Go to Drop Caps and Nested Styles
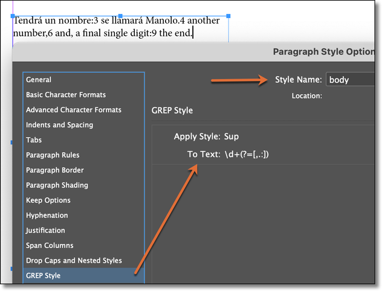 [74, 261]
